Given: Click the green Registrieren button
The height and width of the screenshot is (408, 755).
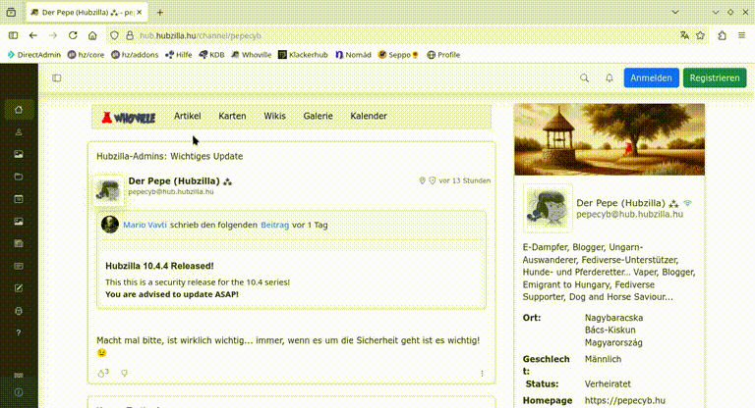Looking at the screenshot, I should (x=715, y=77).
